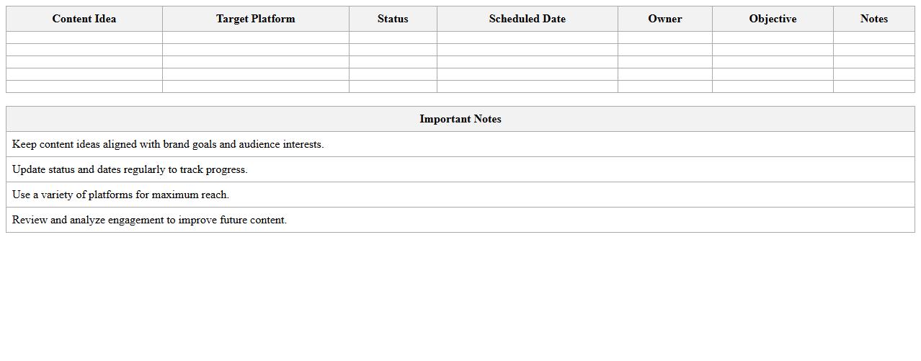Click the first empty Owner cell
Image resolution: width=921 pixels, height=361 pixels.
(664, 37)
